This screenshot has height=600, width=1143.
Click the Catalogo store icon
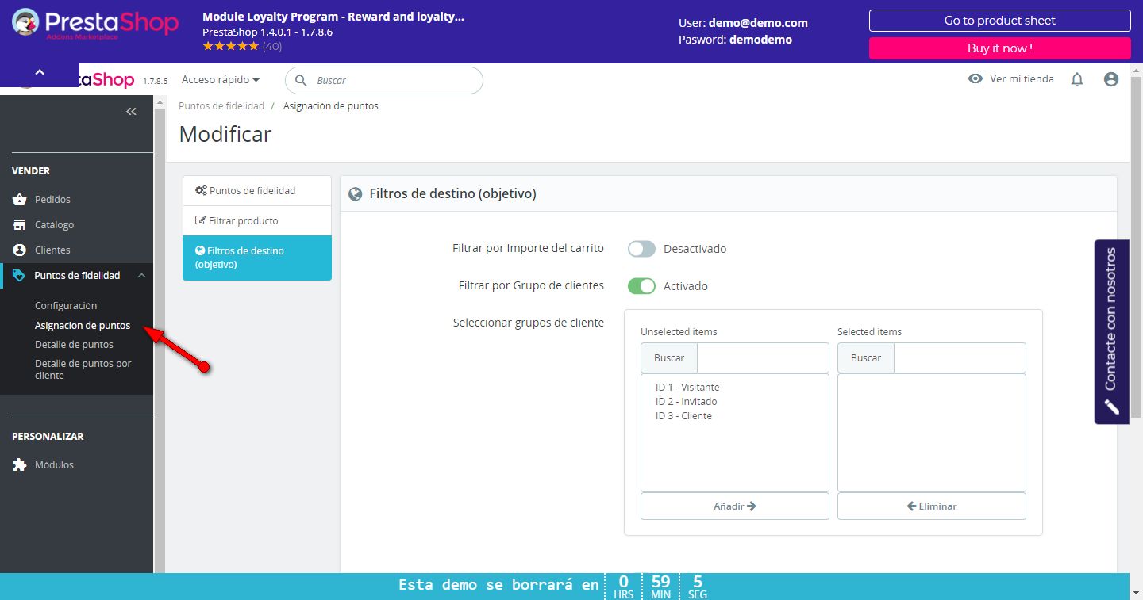20,224
